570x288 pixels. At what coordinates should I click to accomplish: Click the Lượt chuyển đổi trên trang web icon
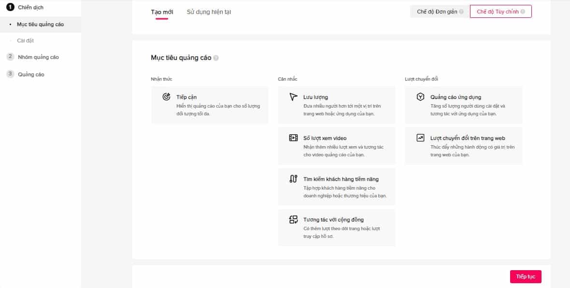[x=420, y=138]
